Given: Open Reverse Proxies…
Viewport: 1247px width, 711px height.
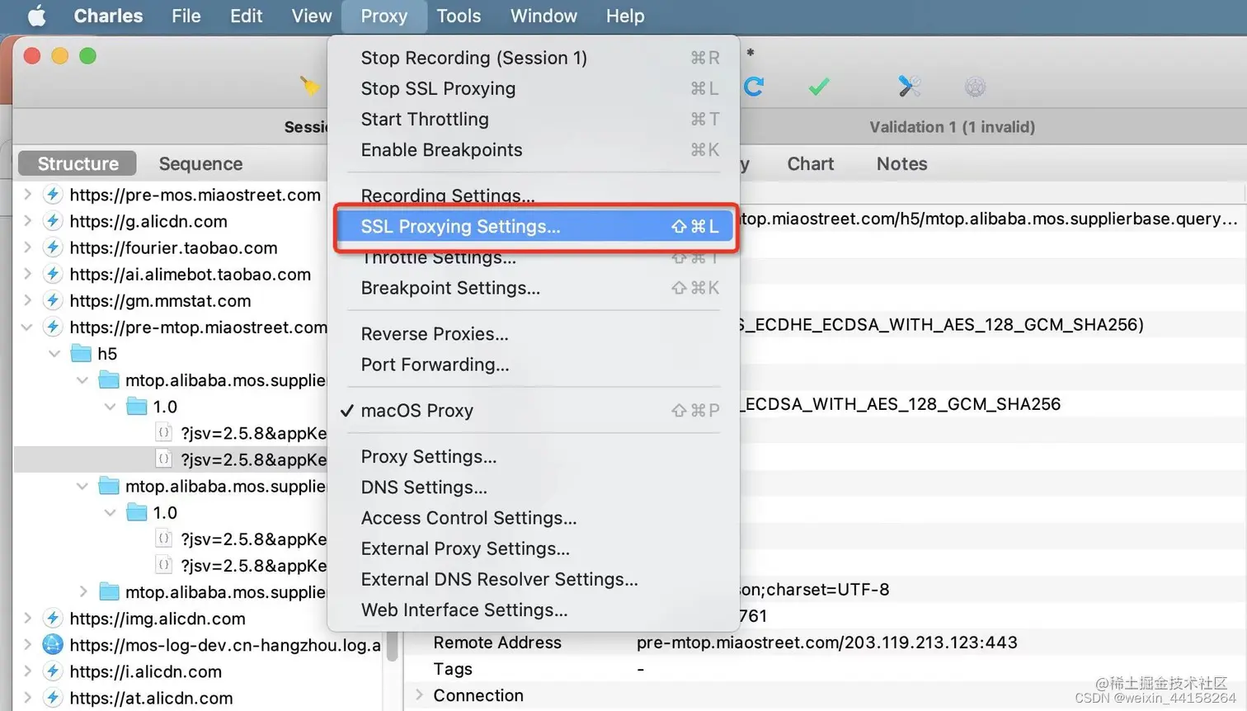Looking at the screenshot, I should [533, 334].
